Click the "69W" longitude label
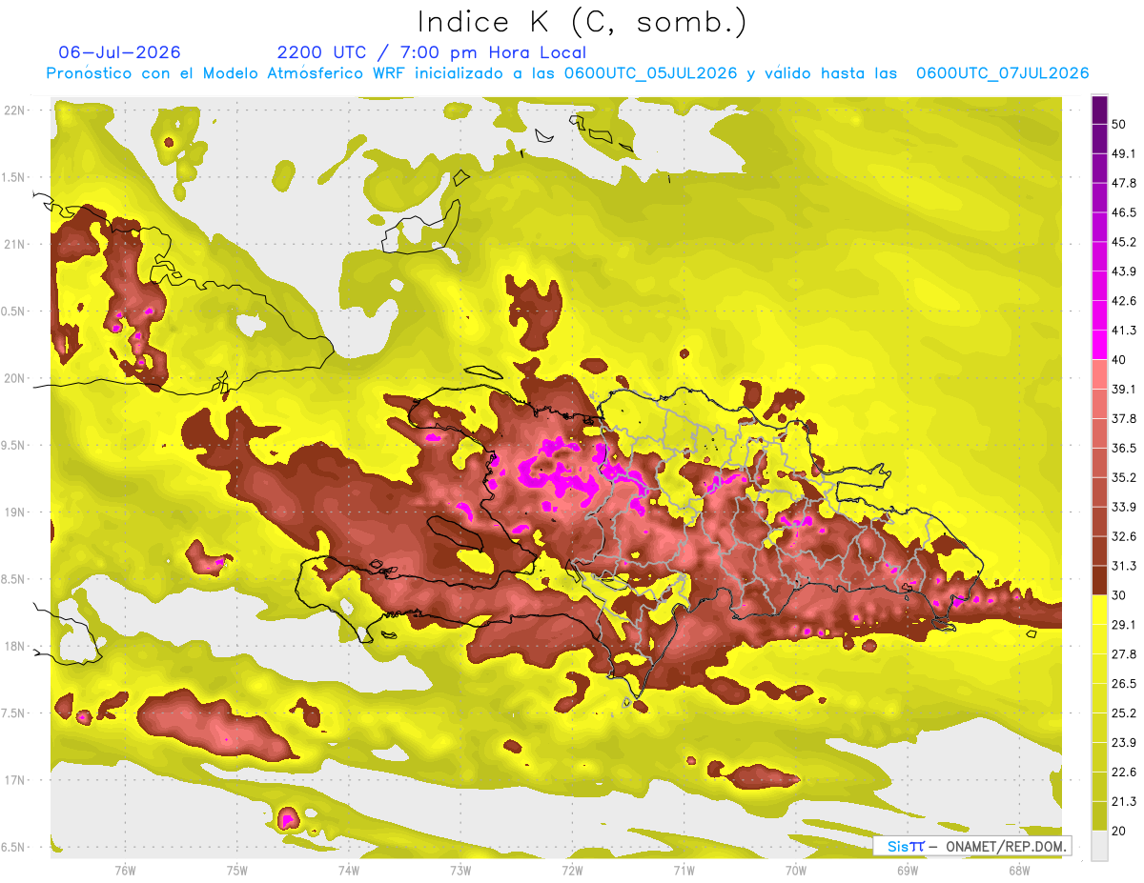The height and width of the screenshot is (883, 1144). (x=908, y=870)
